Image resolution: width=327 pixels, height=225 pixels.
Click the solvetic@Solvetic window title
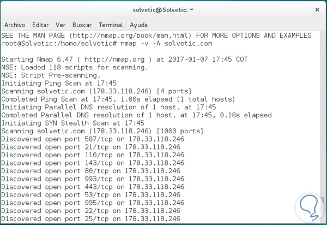(x=163, y=10)
